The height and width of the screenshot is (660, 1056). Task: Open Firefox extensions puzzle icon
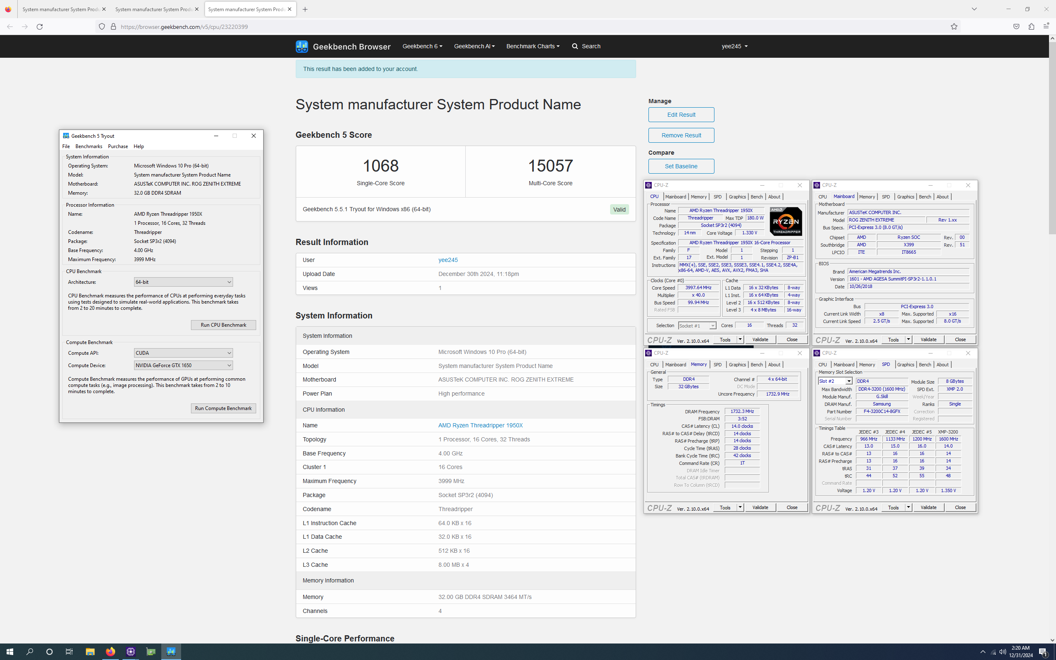click(x=1031, y=27)
